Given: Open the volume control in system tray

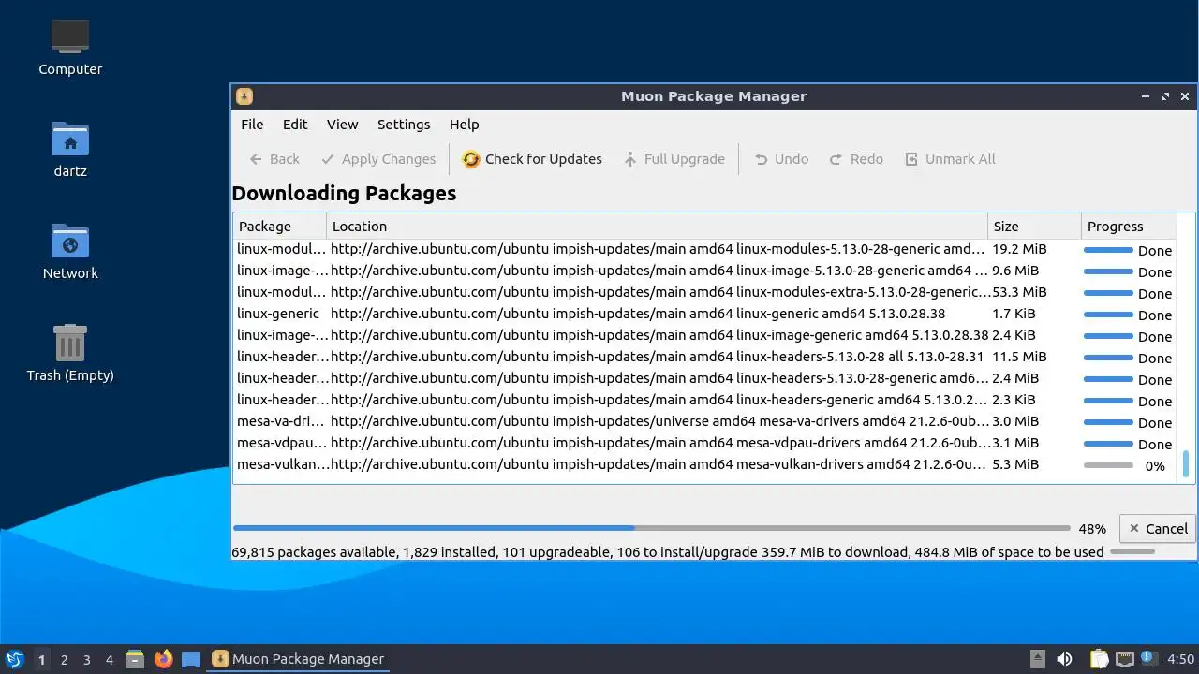Looking at the screenshot, I should (x=1064, y=659).
